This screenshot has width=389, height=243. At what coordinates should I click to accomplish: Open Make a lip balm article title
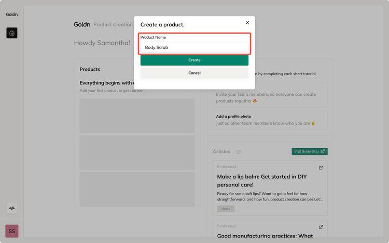(x=262, y=181)
